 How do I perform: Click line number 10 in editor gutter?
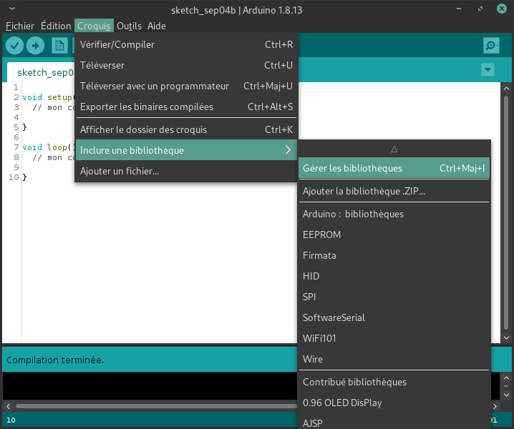tap(14, 177)
